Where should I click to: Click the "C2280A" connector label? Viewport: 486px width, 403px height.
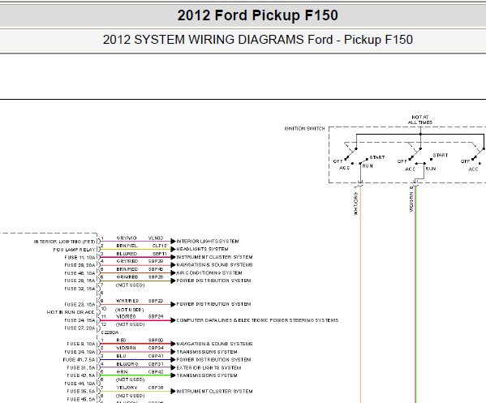110,332
